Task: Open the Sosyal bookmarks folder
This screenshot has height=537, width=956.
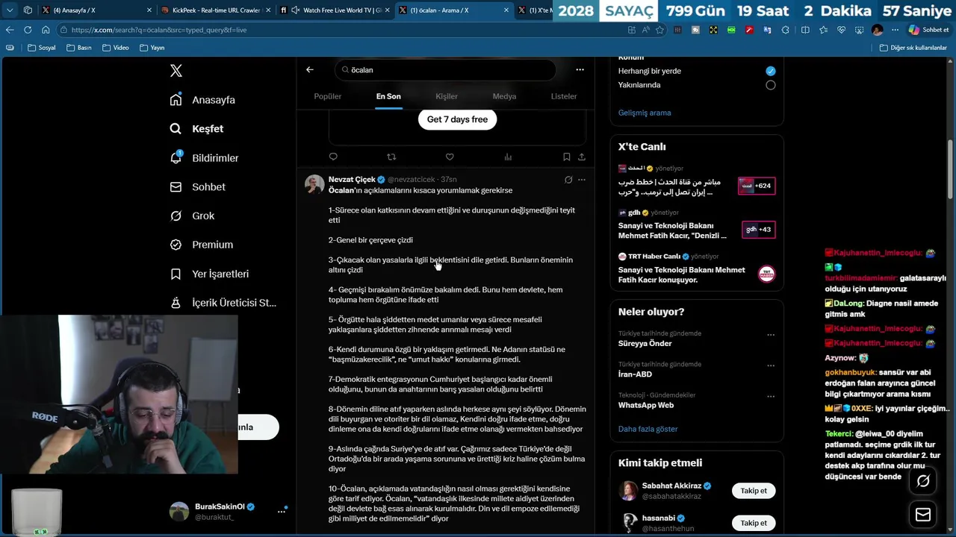Action: point(41,48)
